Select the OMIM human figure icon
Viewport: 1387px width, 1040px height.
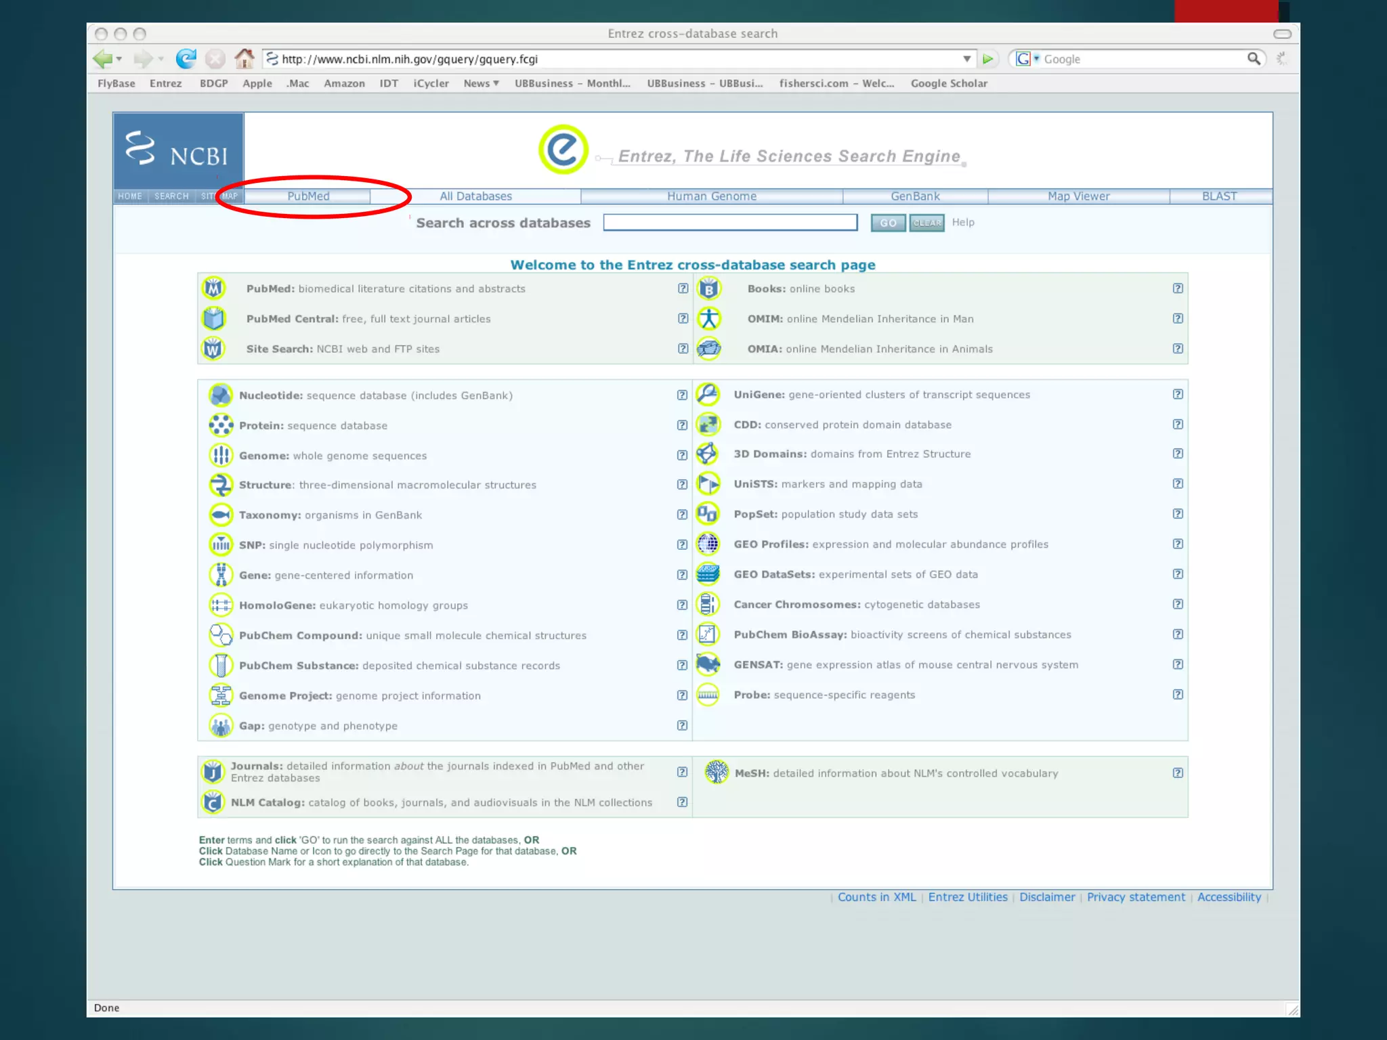click(x=708, y=319)
